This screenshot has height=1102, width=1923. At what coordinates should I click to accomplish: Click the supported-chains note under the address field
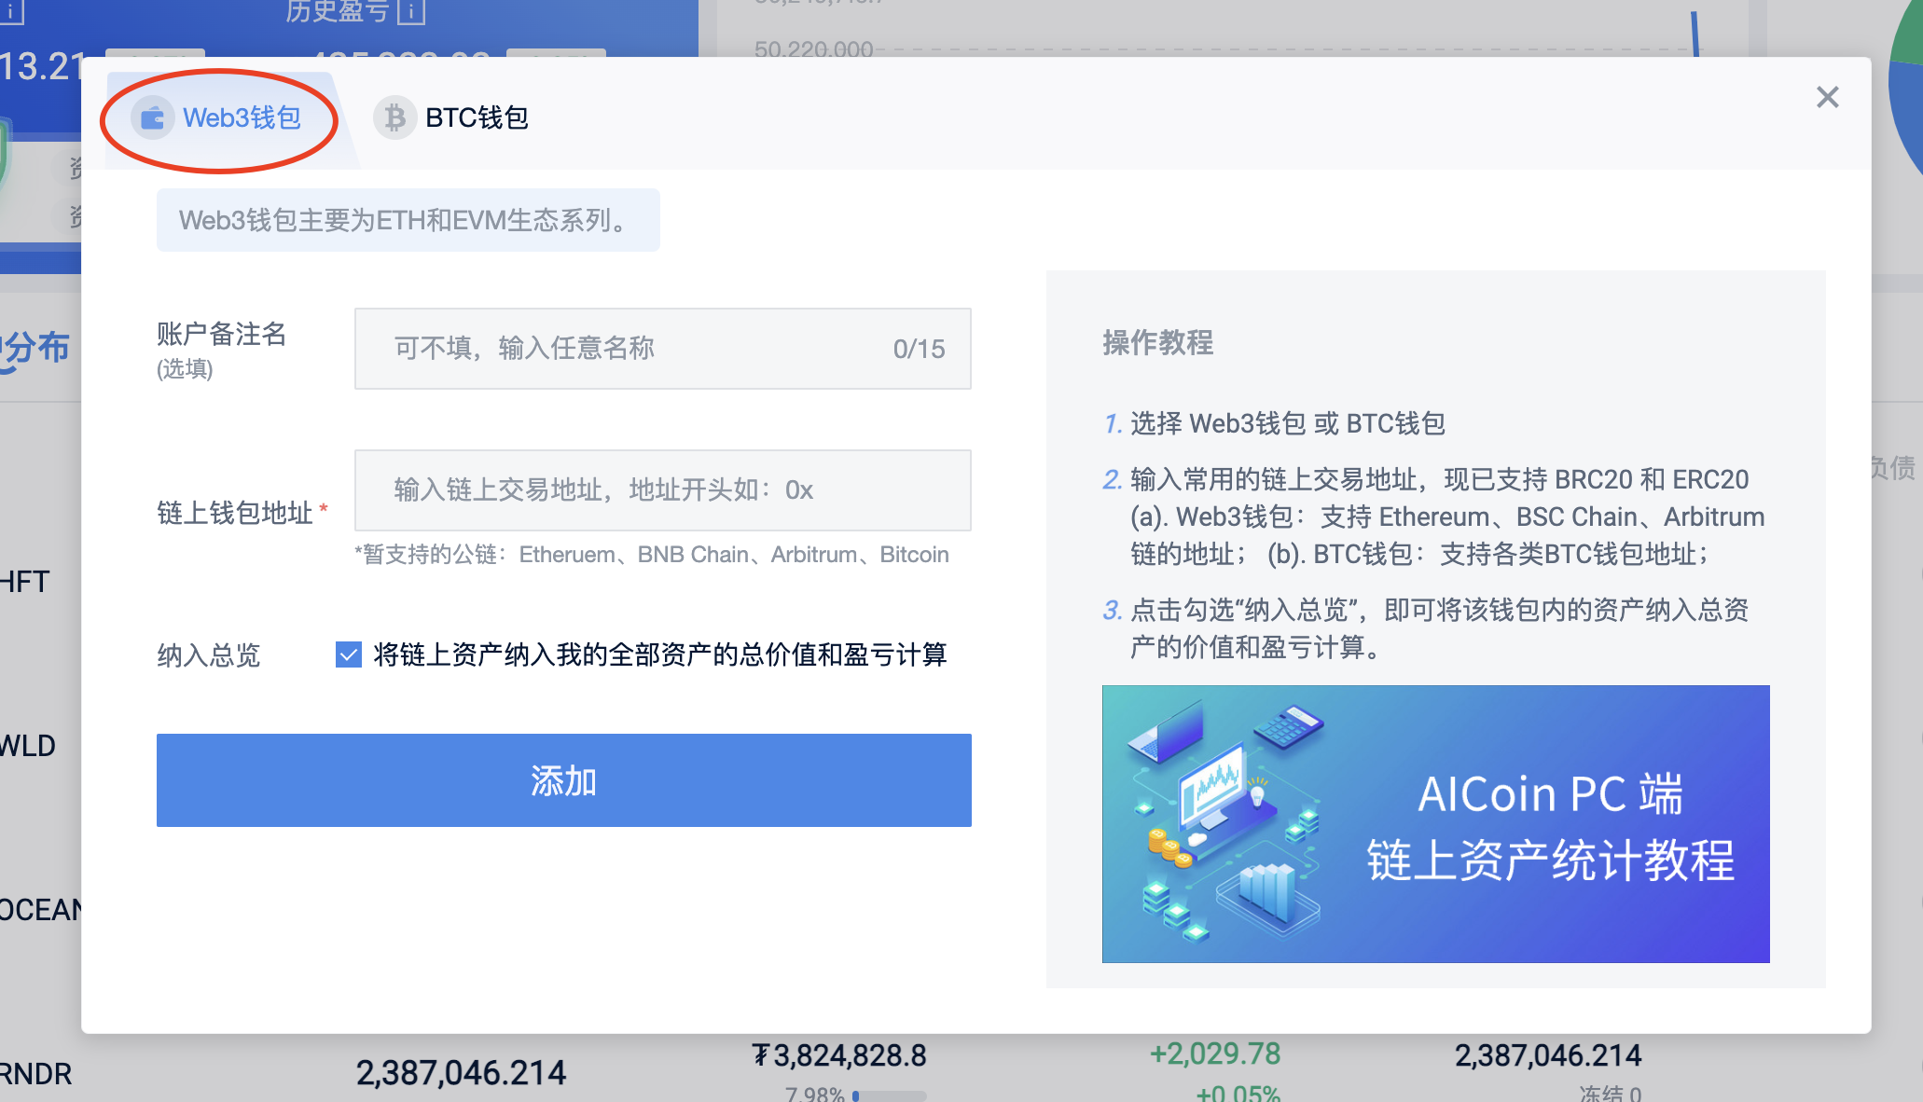tap(651, 555)
